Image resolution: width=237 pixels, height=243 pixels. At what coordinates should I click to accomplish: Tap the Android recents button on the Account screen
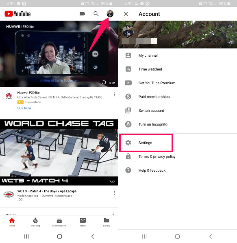(144, 237)
